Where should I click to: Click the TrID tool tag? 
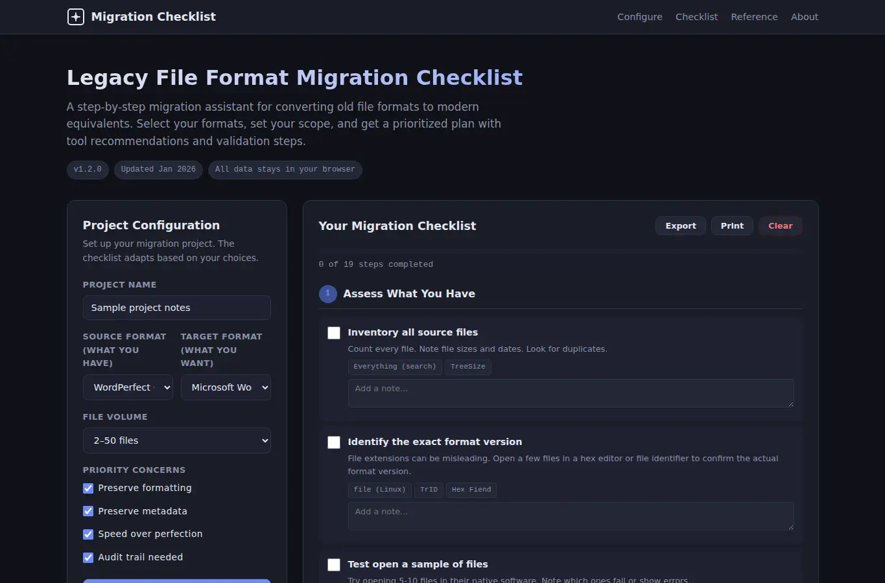(x=429, y=490)
